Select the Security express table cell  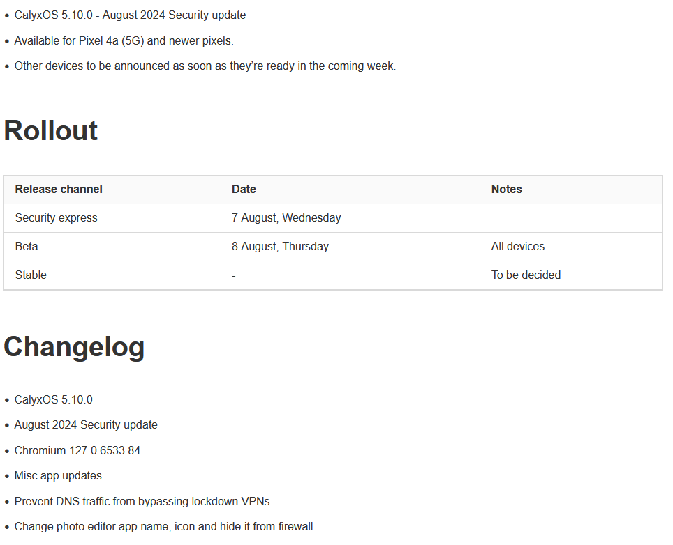click(57, 217)
